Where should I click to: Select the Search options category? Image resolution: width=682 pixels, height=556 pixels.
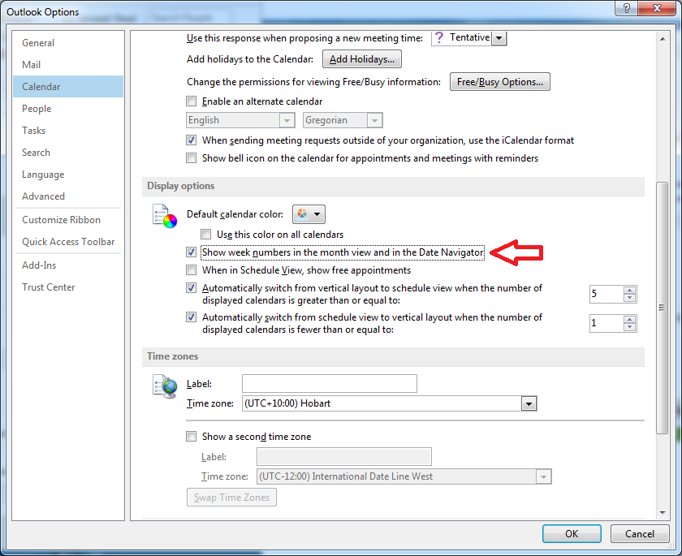68,152
